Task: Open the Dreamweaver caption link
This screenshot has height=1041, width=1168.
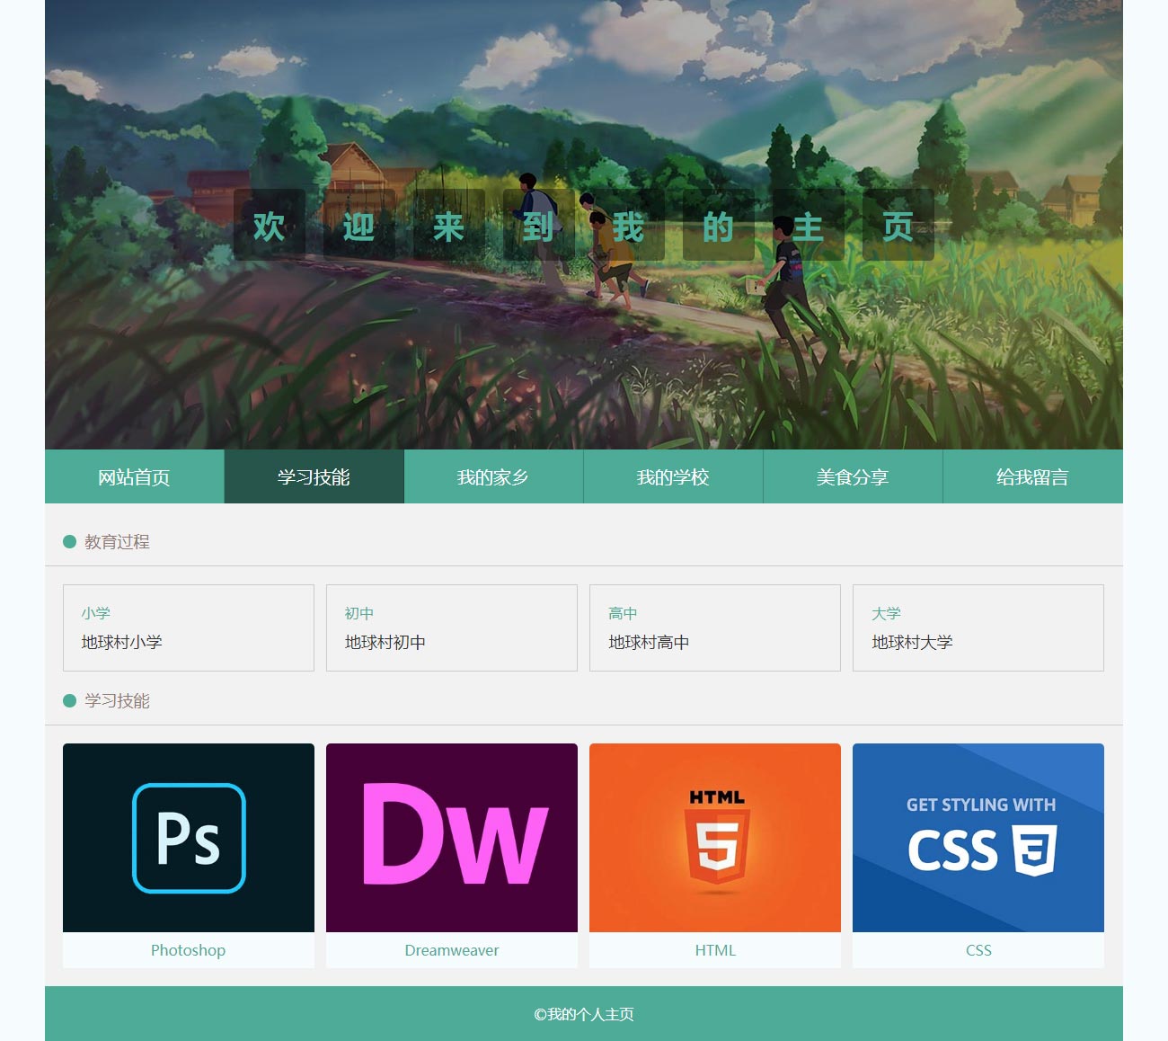Action: (x=452, y=950)
